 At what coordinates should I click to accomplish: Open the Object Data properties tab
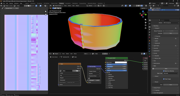pos(149,54)
